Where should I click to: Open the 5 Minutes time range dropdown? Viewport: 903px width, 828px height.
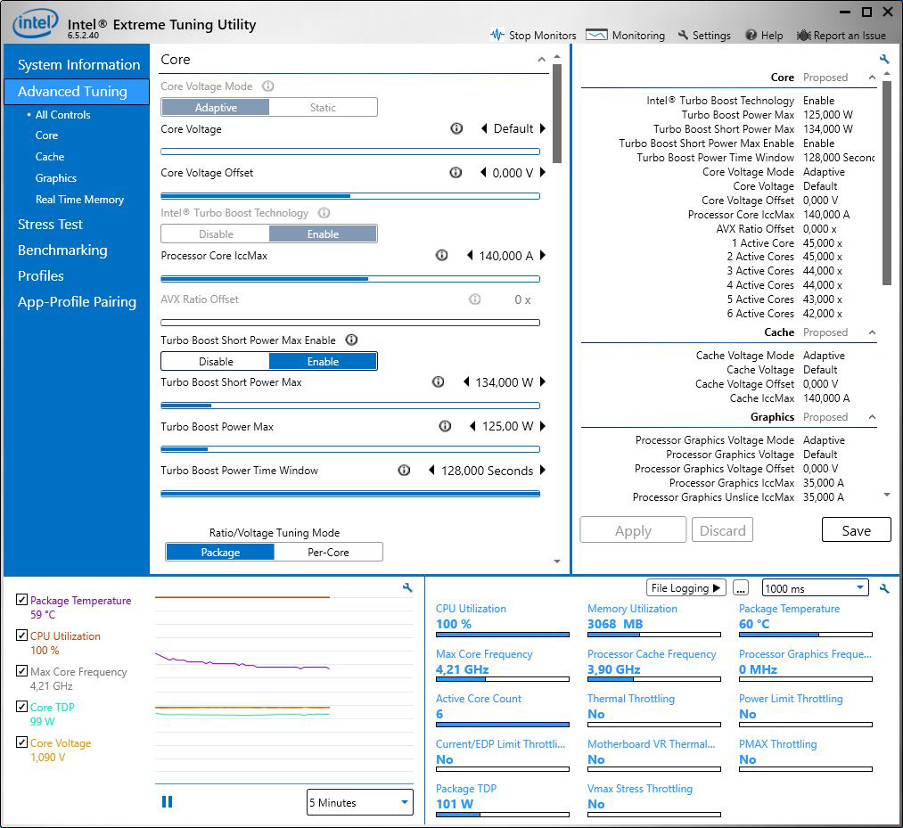359,802
